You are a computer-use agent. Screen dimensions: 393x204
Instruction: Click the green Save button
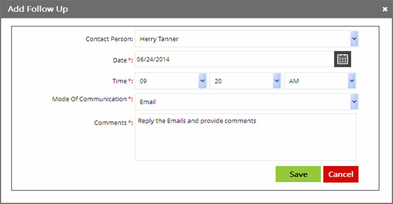click(298, 174)
